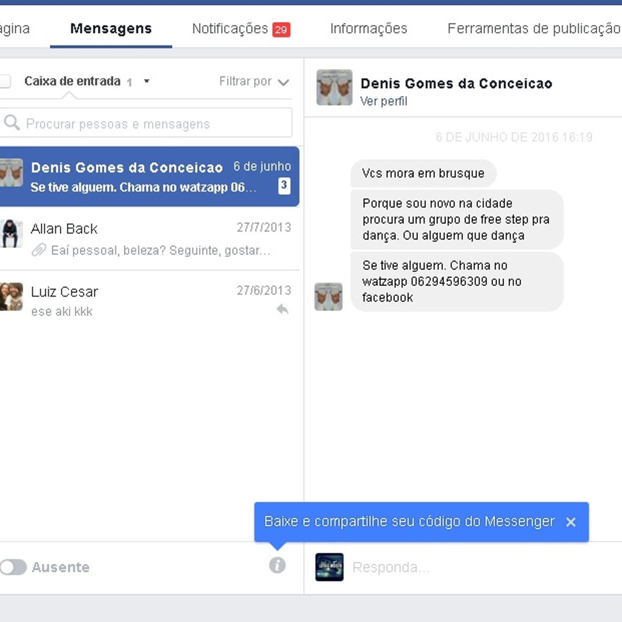Click Baixe e compartilhe seu código do Messenger
Viewport: 622px width, 622px height.
(409, 522)
